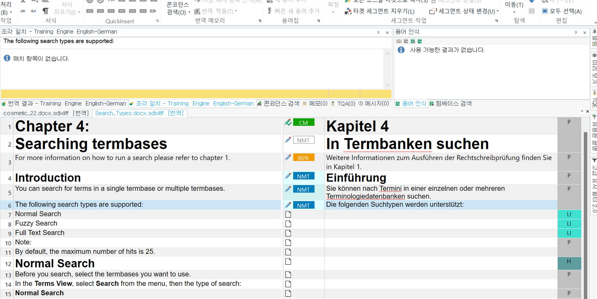This screenshot has height=299, width=597.
Task: Close the 조각 일치 panel
Action: pos(387,33)
